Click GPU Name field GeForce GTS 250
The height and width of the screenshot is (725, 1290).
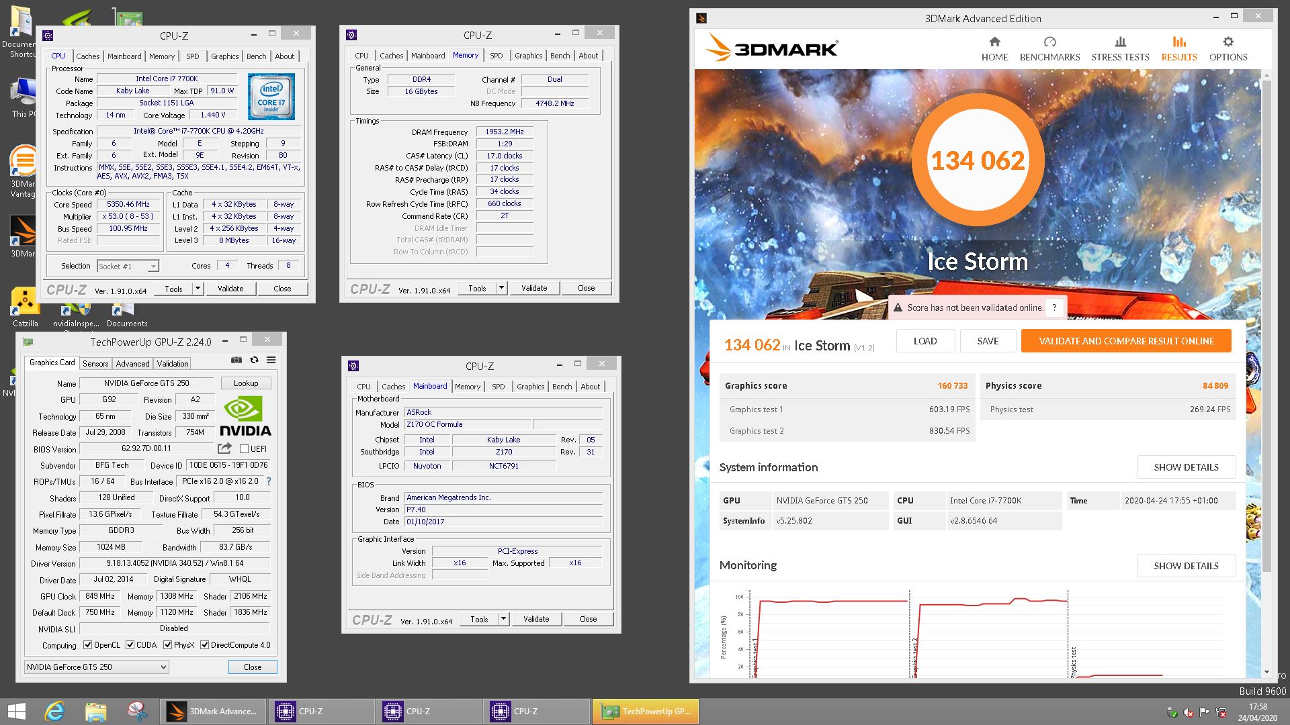click(146, 383)
